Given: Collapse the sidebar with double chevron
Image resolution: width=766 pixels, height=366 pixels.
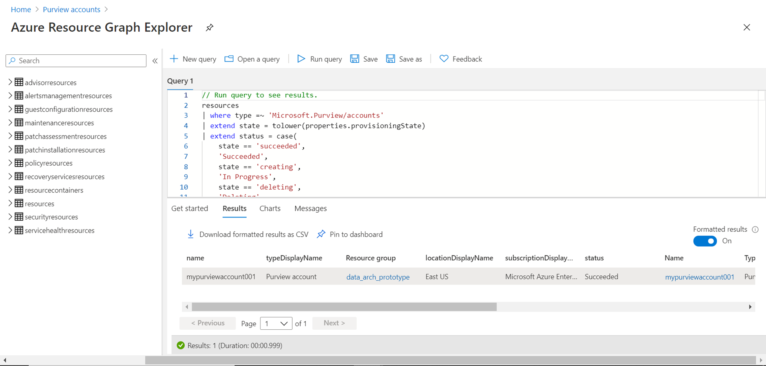Looking at the screenshot, I should click(x=155, y=61).
